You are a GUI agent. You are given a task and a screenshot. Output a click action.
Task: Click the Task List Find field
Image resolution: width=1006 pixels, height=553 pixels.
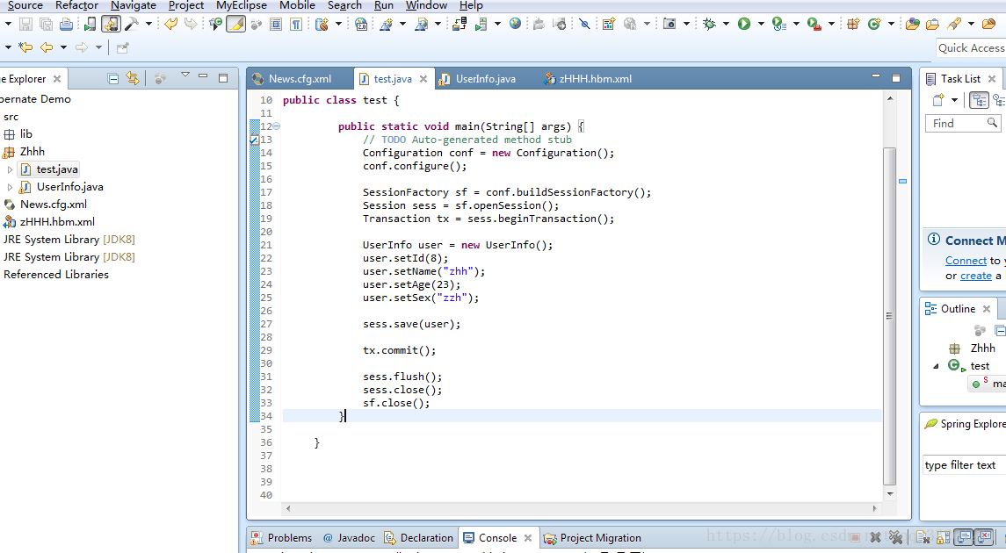point(963,123)
